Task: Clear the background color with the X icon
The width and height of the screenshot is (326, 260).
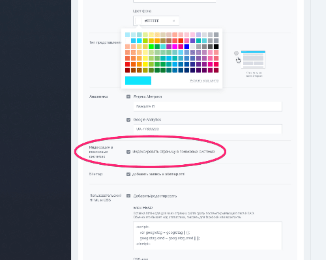Action: 173,21
